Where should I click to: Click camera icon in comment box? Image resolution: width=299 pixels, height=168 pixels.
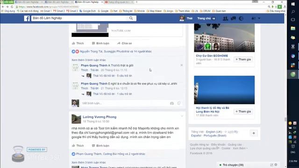(x=172, y=103)
